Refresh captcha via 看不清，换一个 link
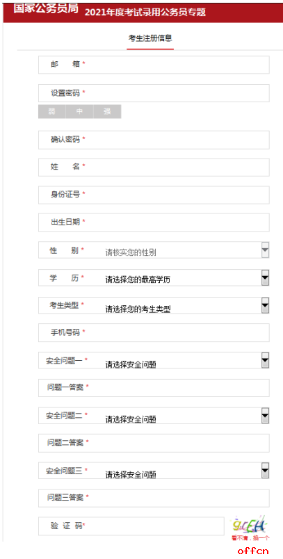This screenshot has height=559, width=283. click(x=250, y=537)
